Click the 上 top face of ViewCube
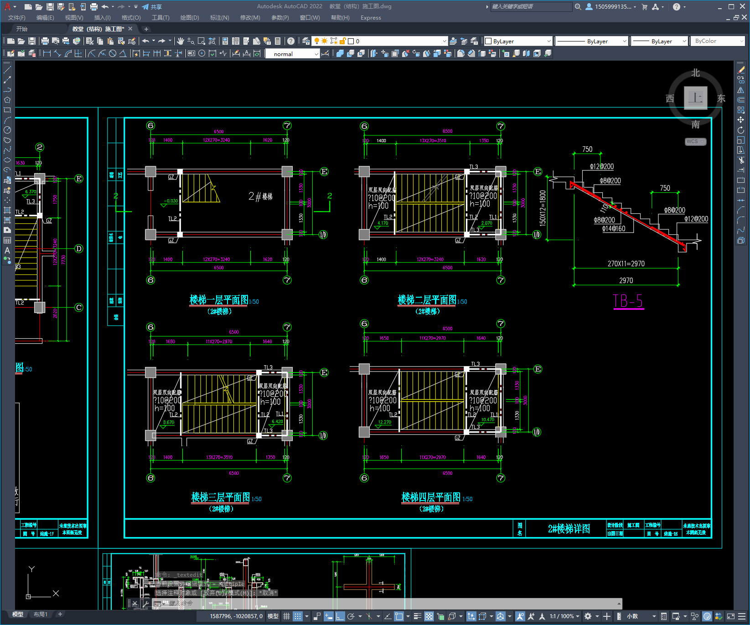Image resolution: width=750 pixels, height=625 pixels. (x=696, y=98)
